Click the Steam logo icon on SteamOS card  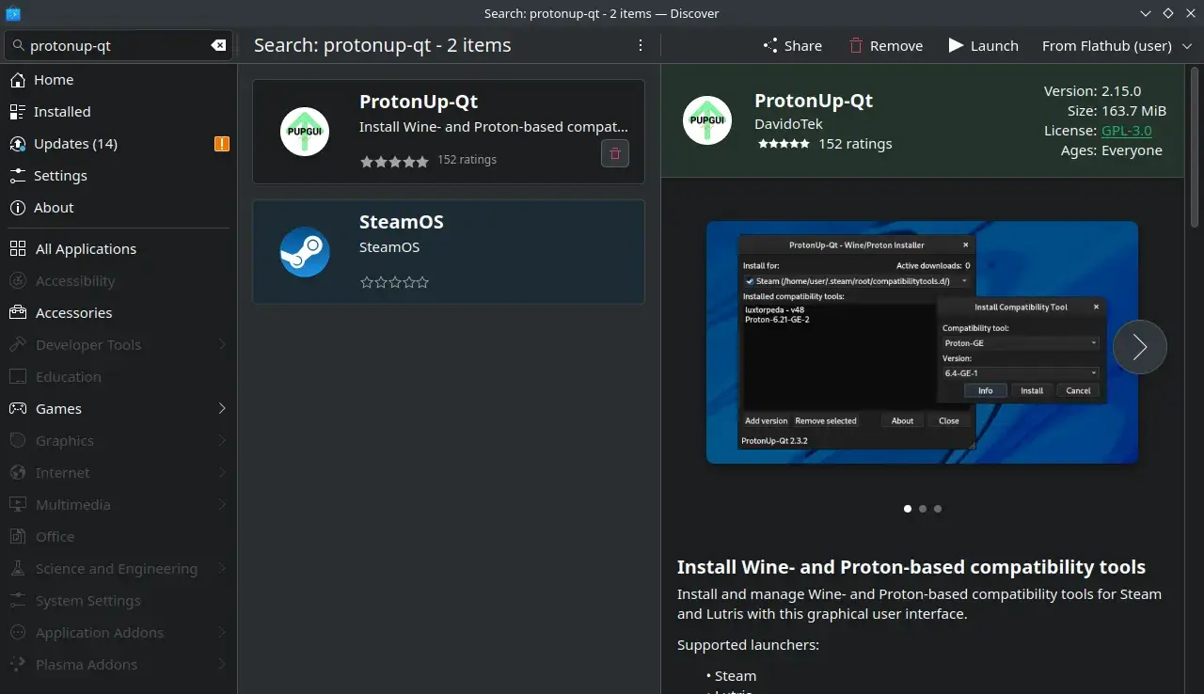tap(305, 251)
